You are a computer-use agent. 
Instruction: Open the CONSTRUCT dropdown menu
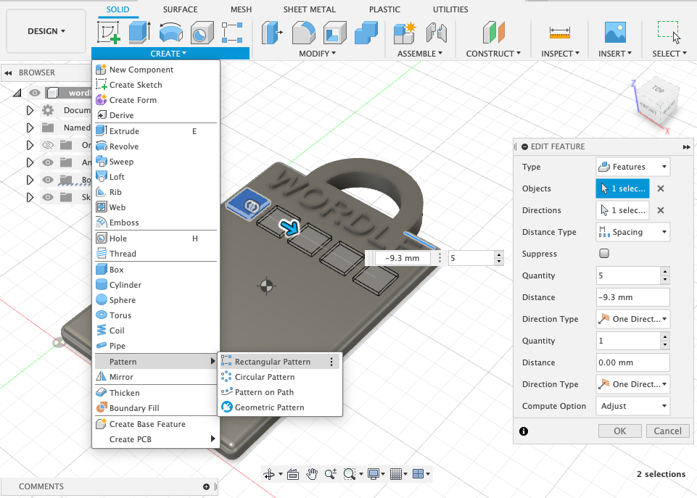[493, 54]
